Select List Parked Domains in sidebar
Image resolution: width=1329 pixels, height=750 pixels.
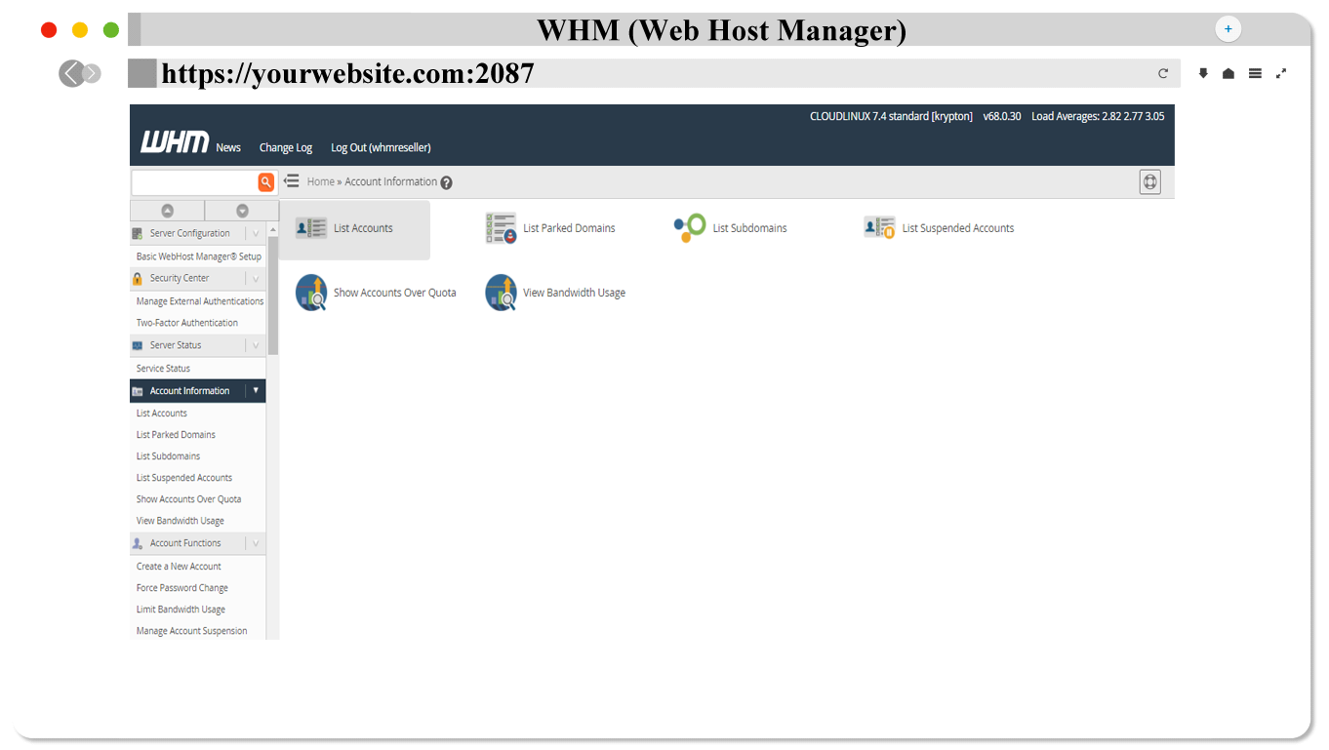(176, 435)
